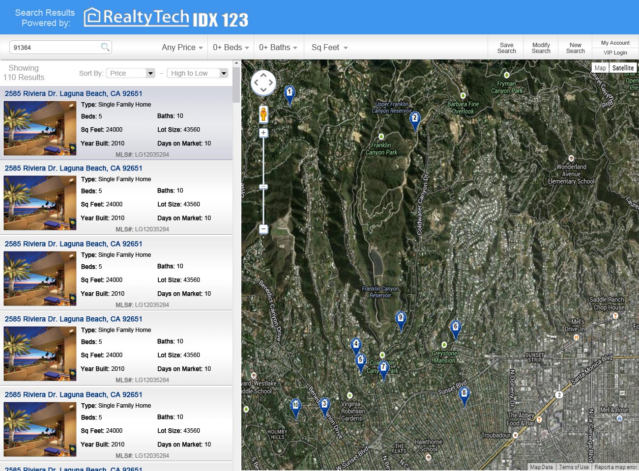
Task: Click The Abbey Food & Bar map label
Action: (521, 419)
